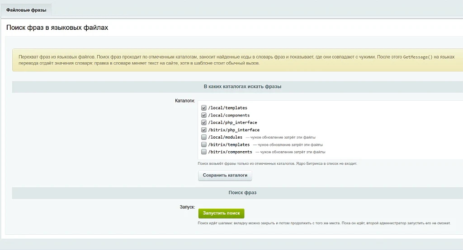
Task: Click the heading Поиск фраз в языковых файлах
Action: coord(57,28)
